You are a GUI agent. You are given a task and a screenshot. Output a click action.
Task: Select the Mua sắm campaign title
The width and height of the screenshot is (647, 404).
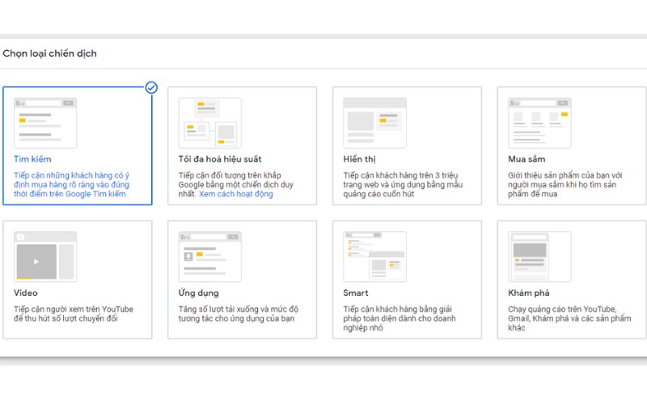526,159
